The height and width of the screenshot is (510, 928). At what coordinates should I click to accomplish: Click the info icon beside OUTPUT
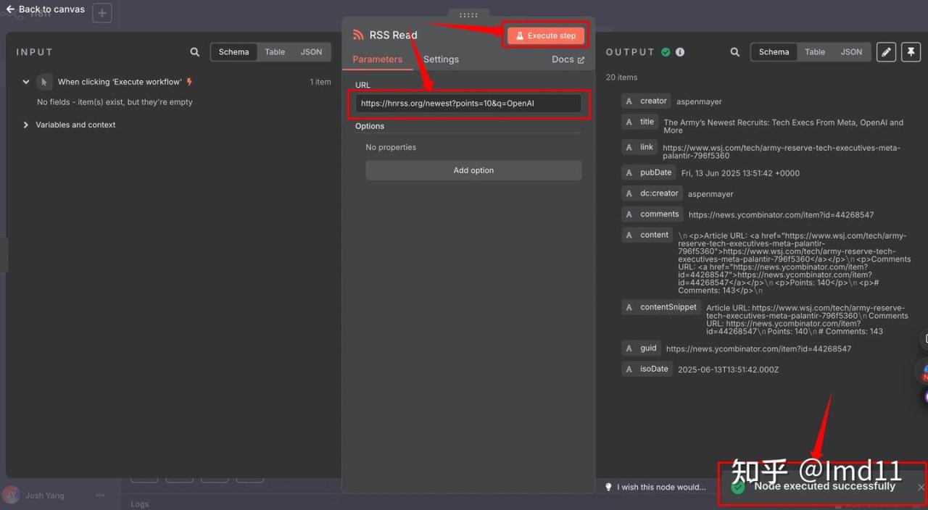[680, 52]
